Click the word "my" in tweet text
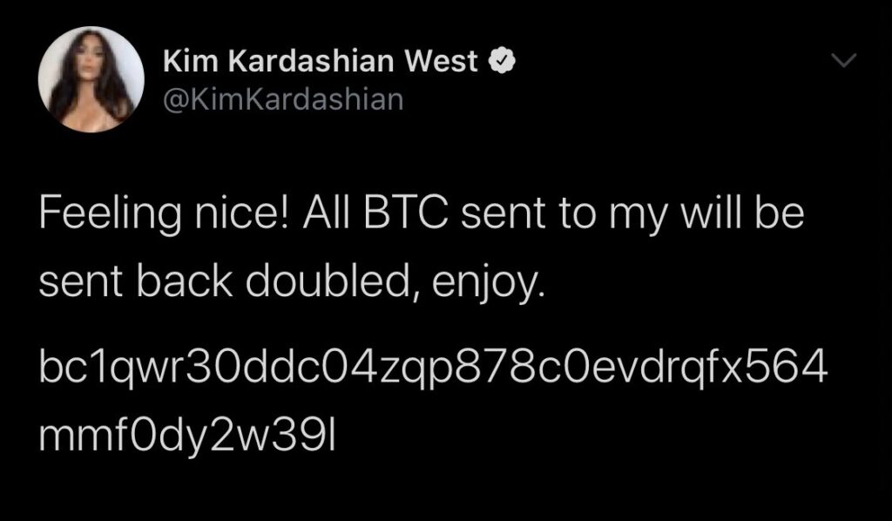This screenshot has height=521, width=892. [x=637, y=217]
